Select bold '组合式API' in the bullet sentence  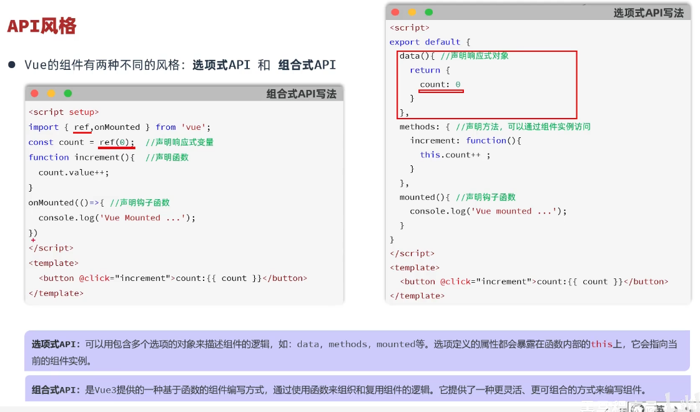307,65
